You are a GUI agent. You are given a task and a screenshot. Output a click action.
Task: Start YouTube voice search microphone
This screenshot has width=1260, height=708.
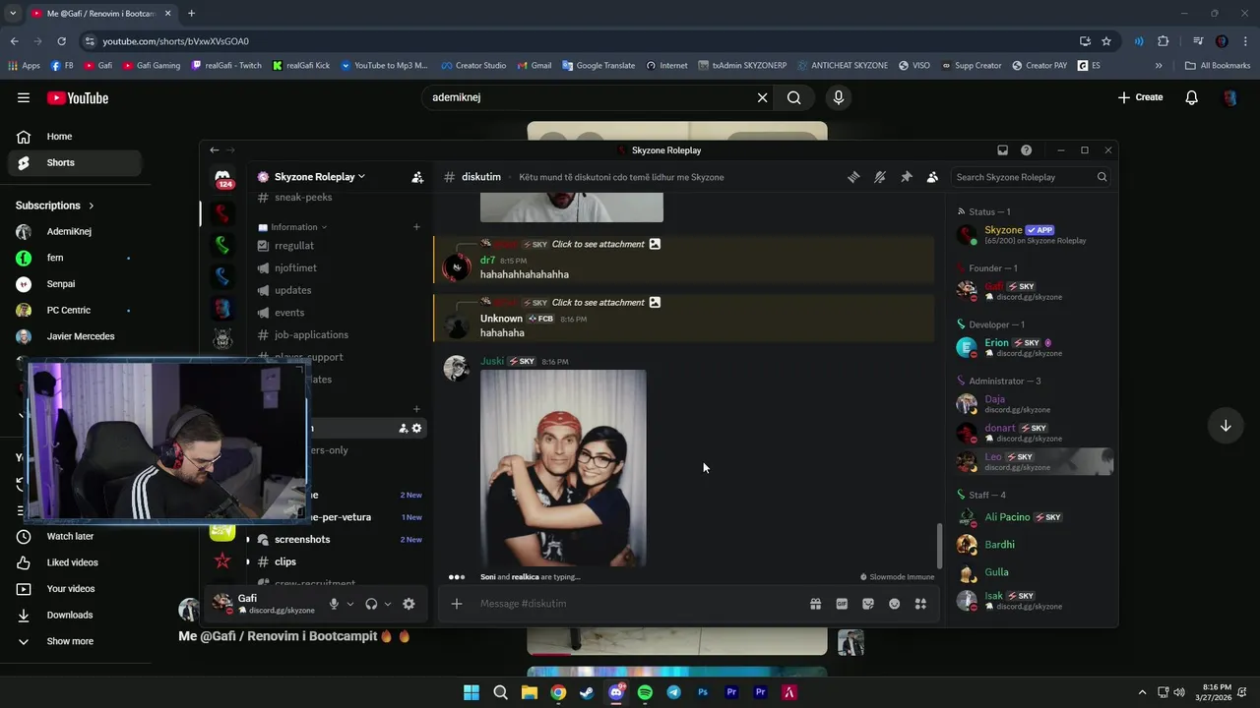pos(839,97)
